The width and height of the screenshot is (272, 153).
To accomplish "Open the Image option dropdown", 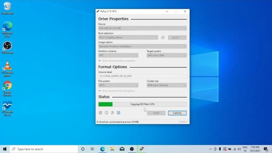I will click(x=142, y=46).
